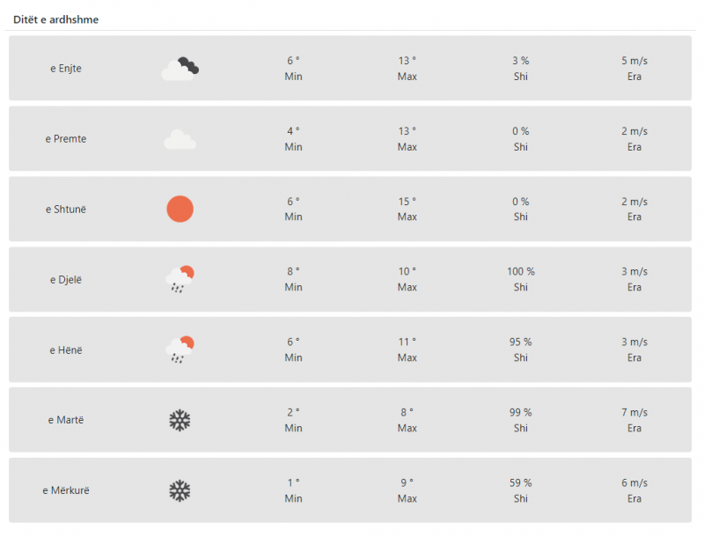Select the e Enjte day label
The image size is (704, 537).
click(66, 69)
